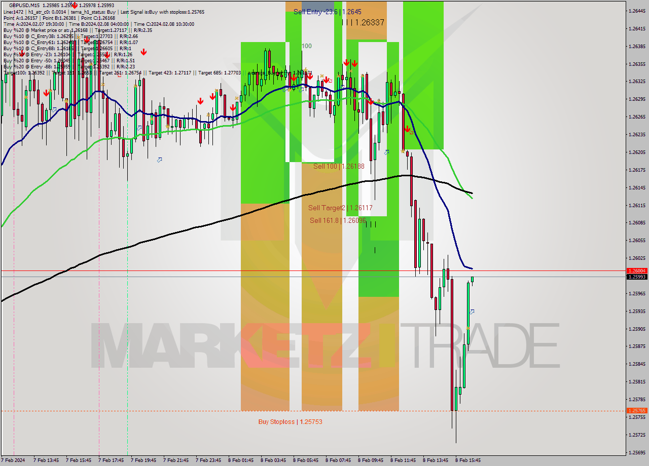649x466 pixels.
Task: Click the 'Buy Stoploss | 1.25753' label
Action: (x=290, y=421)
